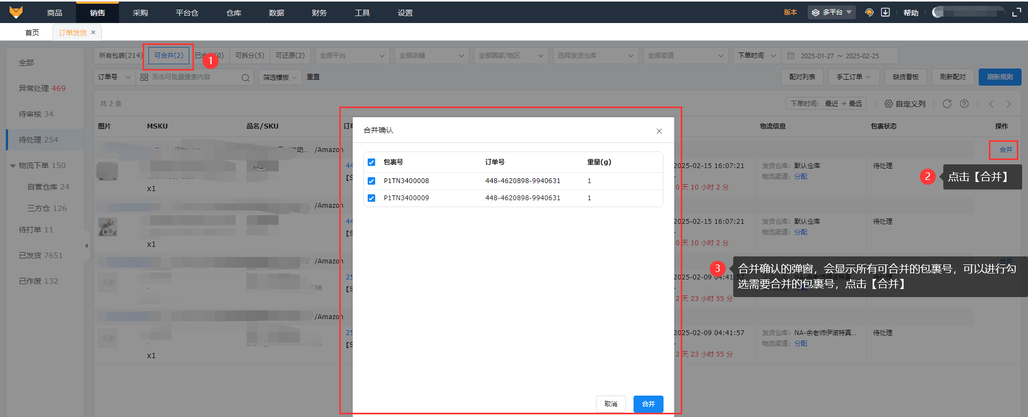Open the 全部平台 dropdown
Viewport: 1028px width, 417px height.
(353, 56)
